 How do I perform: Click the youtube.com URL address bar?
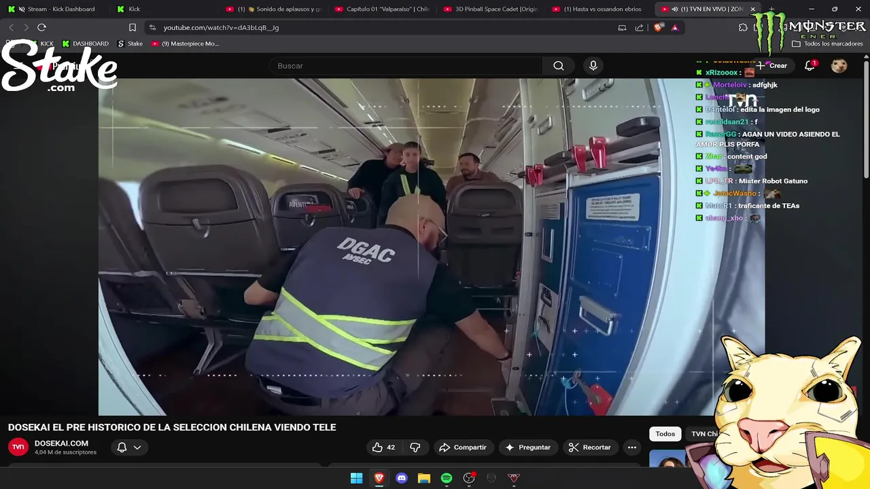coord(221,27)
